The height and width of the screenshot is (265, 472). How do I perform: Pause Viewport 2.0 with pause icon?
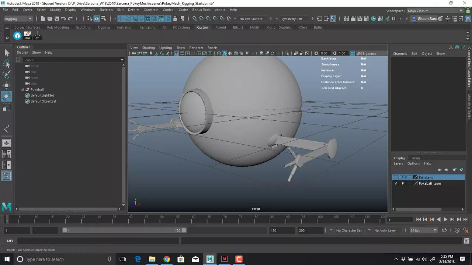(393, 19)
